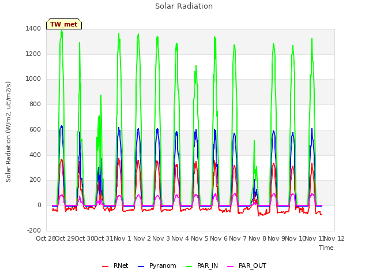
Task: Click the Oct 28 x-axis tick label
Action: coord(46,238)
